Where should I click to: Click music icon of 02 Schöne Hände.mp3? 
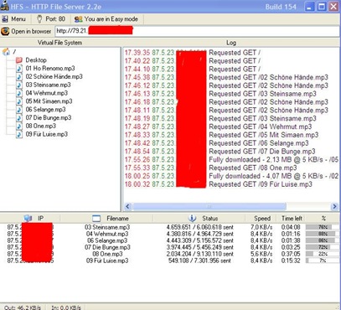pyautogui.click(x=19, y=77)
